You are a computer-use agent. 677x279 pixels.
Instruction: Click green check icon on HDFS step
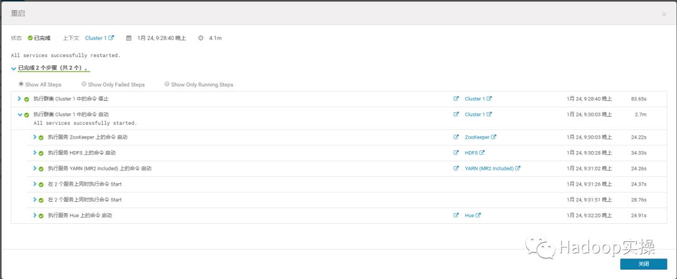pyautogui.click(x=41, y=153)
